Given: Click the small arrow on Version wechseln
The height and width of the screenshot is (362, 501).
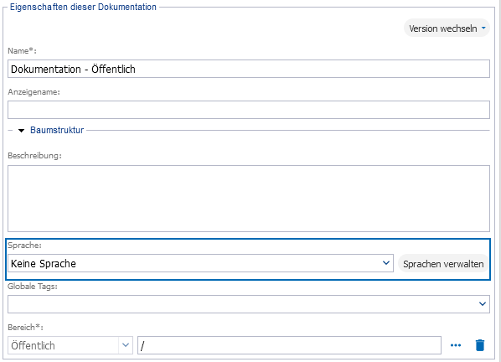Looking at the screenshot, I should pyautogui.click(x=483, y=28).
